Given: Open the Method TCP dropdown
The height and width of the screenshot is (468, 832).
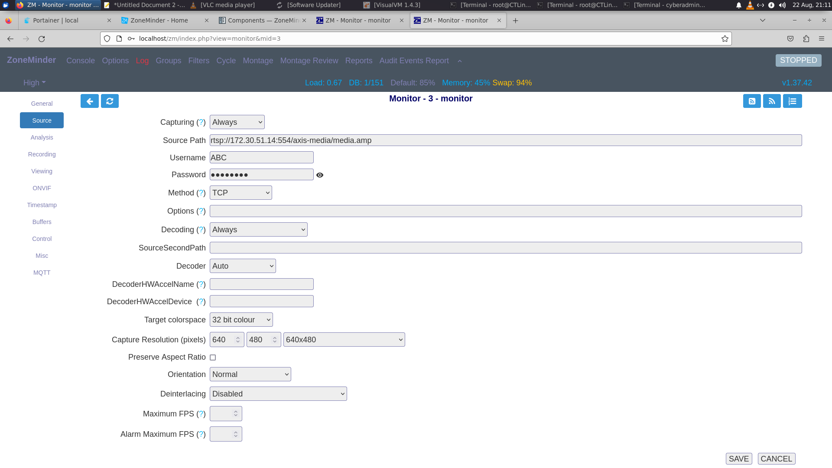Looking at the screenshot, I should tap(241, 193).
